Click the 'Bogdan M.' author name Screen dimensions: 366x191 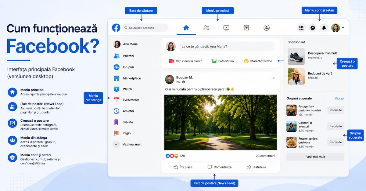coord(185,77)
